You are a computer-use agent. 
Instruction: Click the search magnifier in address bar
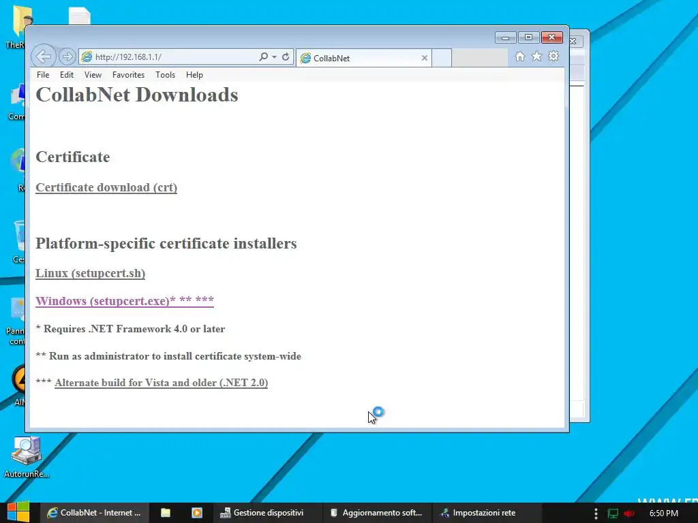pos(264,57)
